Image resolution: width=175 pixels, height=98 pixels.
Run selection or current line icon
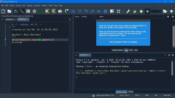60,11
